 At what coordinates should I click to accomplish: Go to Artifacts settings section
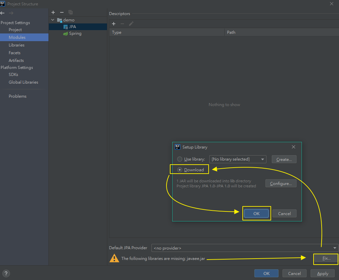16,61
